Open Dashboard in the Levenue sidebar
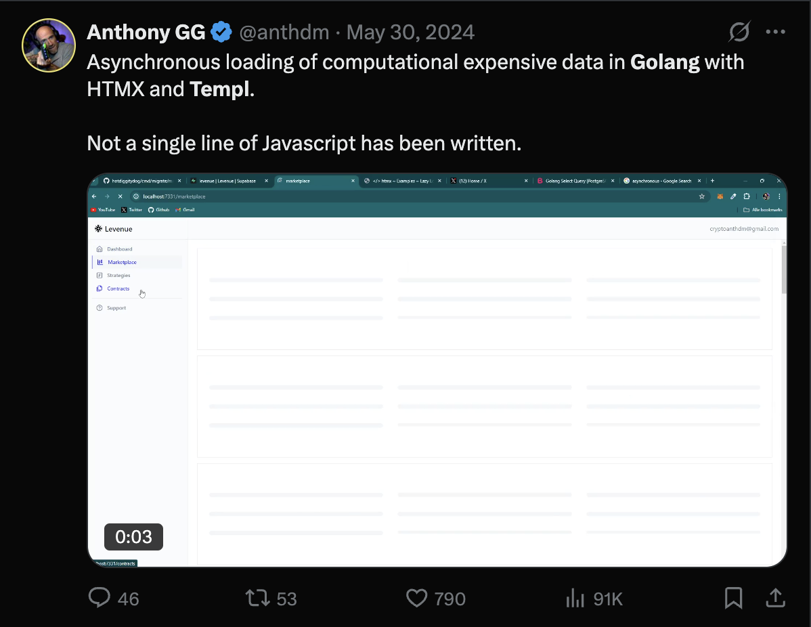The height and width of the screenshot is (627, 811). click(x=119, y=248)
